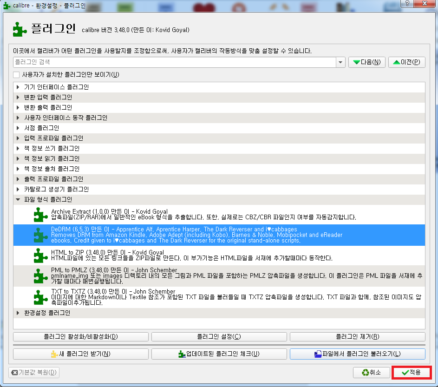Click 적용 apply button

(x=412, y=373)
